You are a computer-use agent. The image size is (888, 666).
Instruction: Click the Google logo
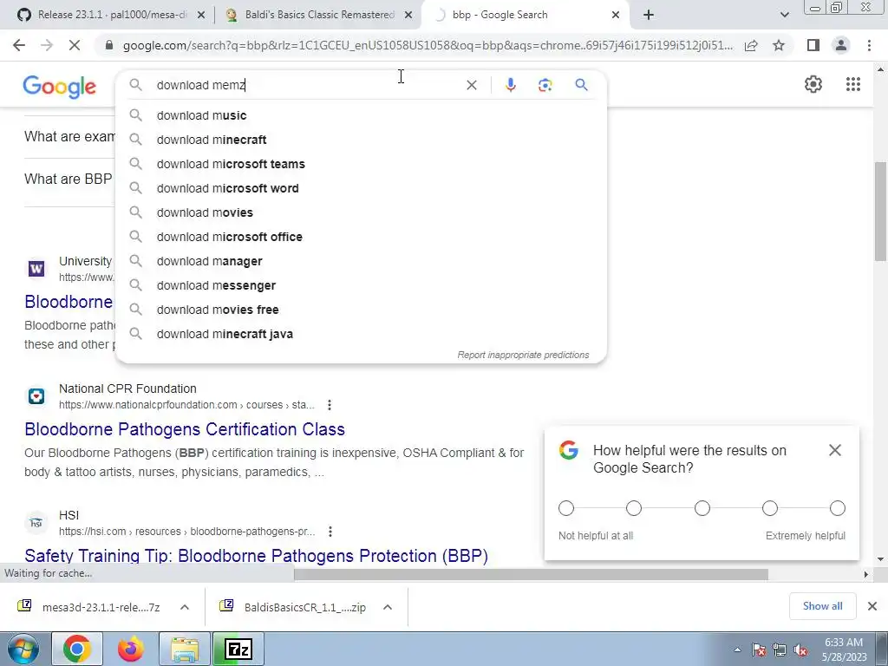(x=60, y=87)
